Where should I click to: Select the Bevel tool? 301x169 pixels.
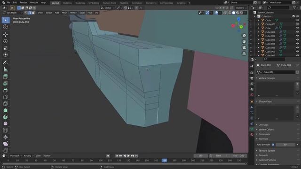click(5, 90)
